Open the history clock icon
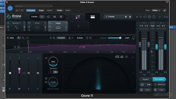Image resolution: width=176 pixels, height=99 pixels. pyautogui.click(x=145, y=17)
